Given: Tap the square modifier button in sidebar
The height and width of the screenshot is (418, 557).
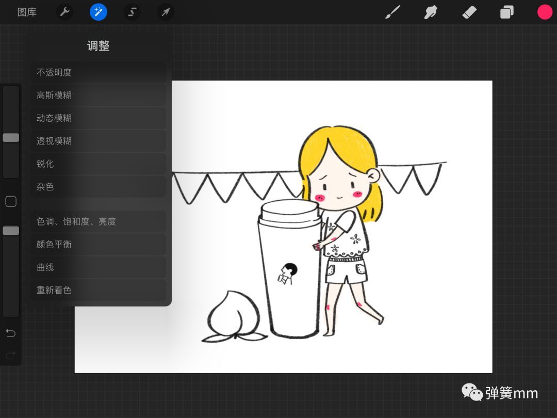Looking at the screenshot, I should tap(11, 202).
